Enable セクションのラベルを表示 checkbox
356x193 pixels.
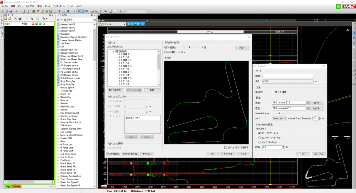(226, 147)
